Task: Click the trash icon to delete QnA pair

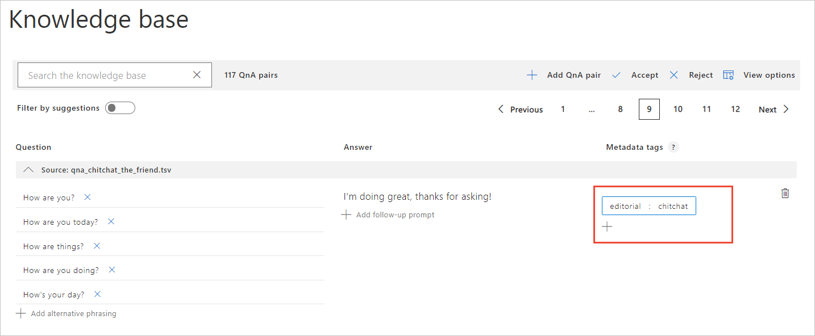Action: (785, 194)
